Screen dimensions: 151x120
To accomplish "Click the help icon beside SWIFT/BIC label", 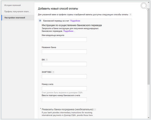I will [x=53, y=72].
